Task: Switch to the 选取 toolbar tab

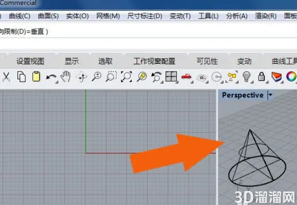Action: 105,61
